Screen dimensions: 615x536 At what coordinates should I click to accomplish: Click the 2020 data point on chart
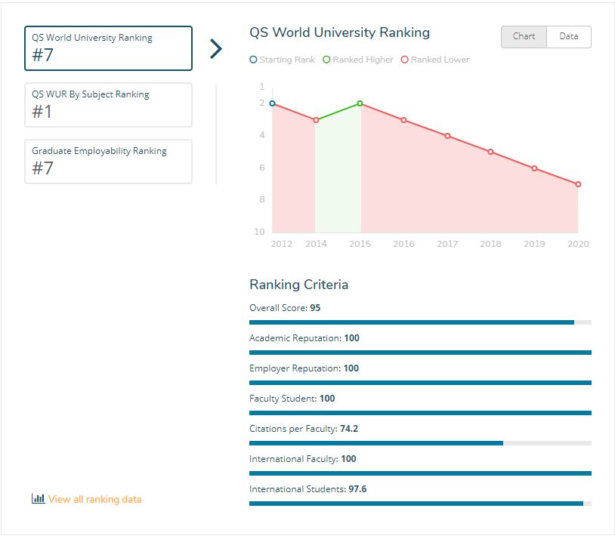(x=578, y=184)
